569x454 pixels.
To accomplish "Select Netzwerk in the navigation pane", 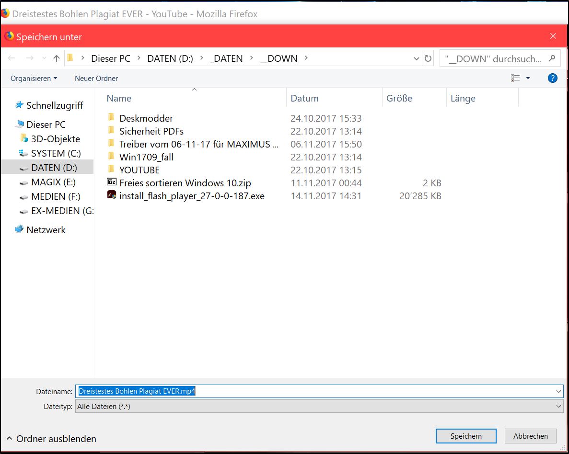I will tap(46, 230).
